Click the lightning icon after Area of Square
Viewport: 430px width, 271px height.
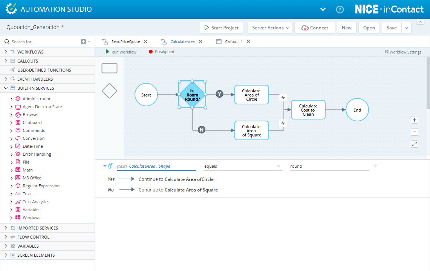click(283, 123)
